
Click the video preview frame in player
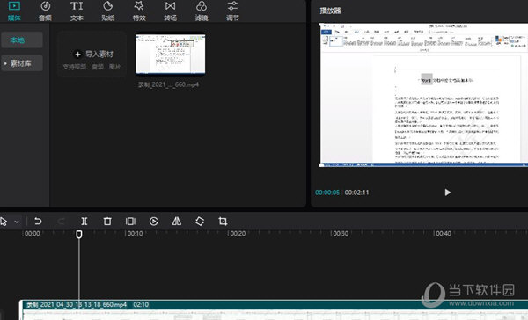[423, 95]
